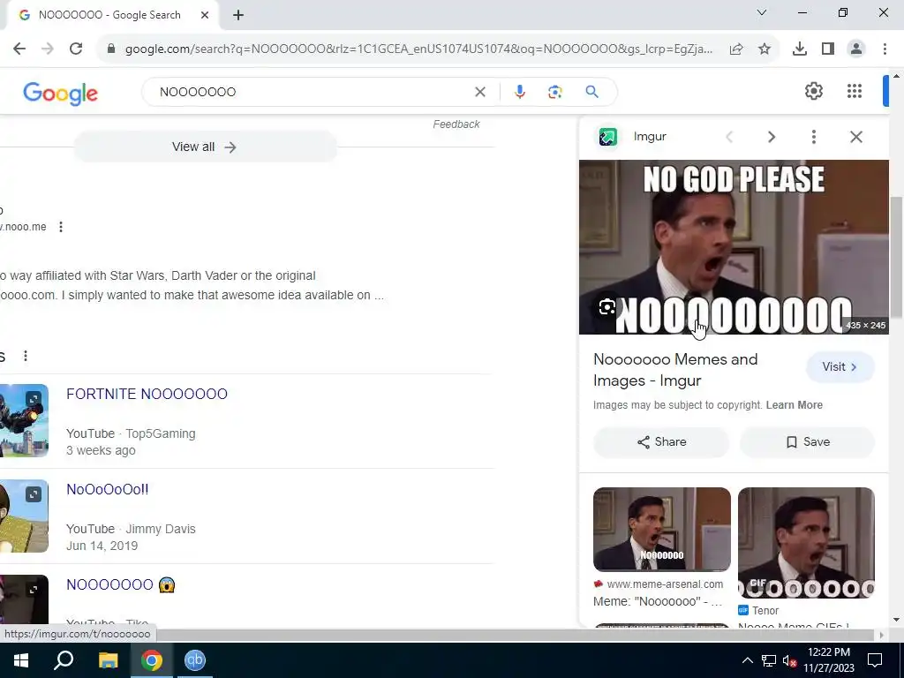Open the Learn More copyright link
Image resolution: width=904 pixels, height=678 pixels.
pos(794,404)
